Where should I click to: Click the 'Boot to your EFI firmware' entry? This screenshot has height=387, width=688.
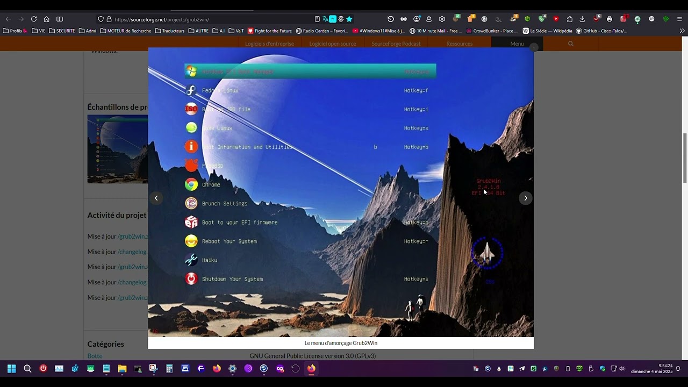(240, 223)
